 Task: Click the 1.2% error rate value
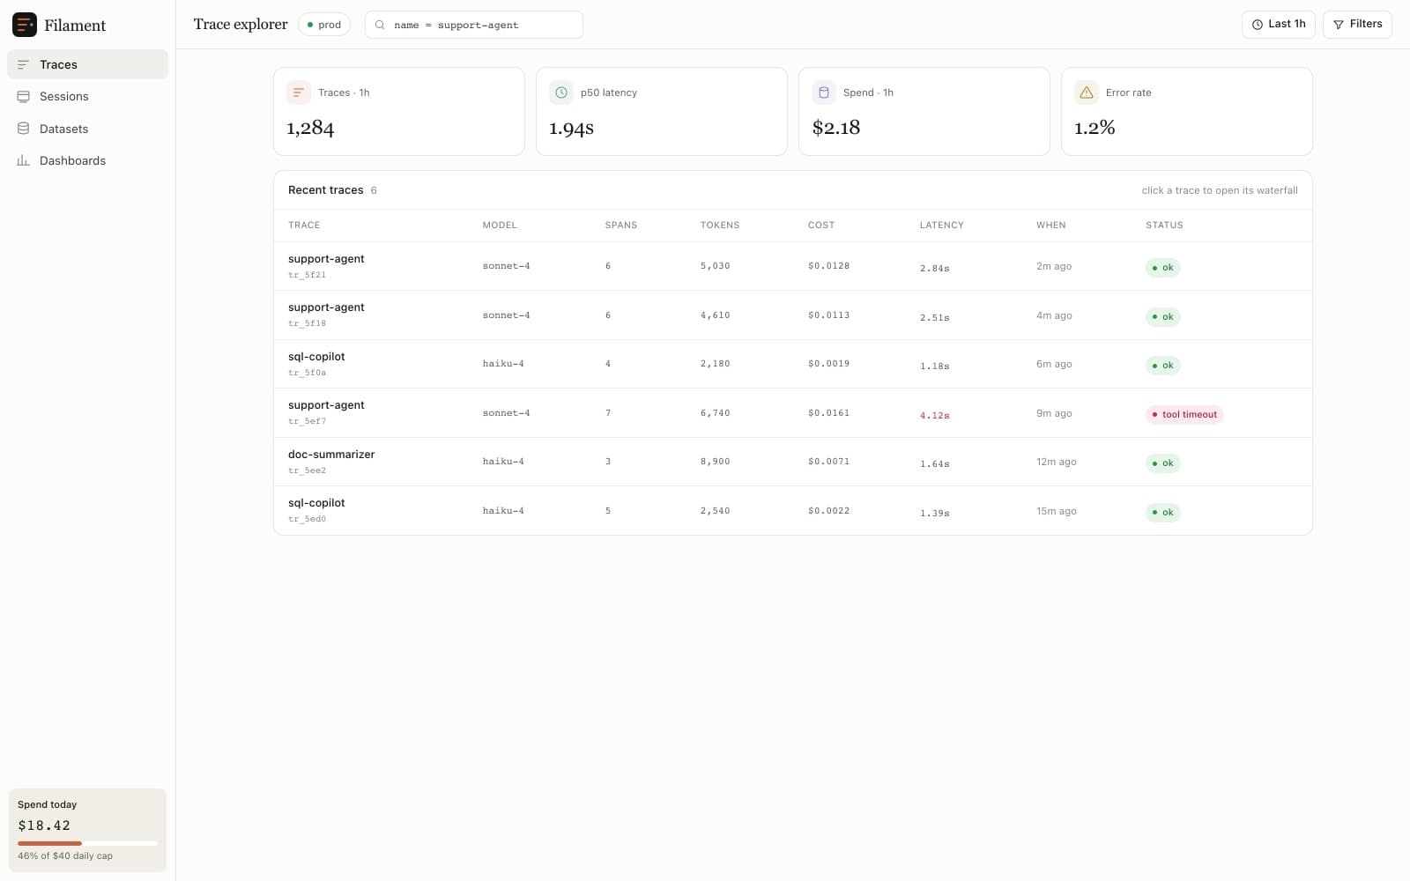(x=1095, y=129)
